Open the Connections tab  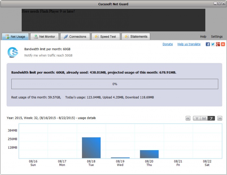pos(75,36)
